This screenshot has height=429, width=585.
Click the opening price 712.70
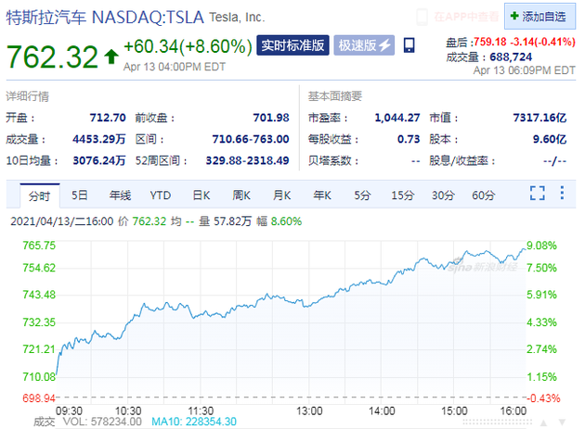108,118
